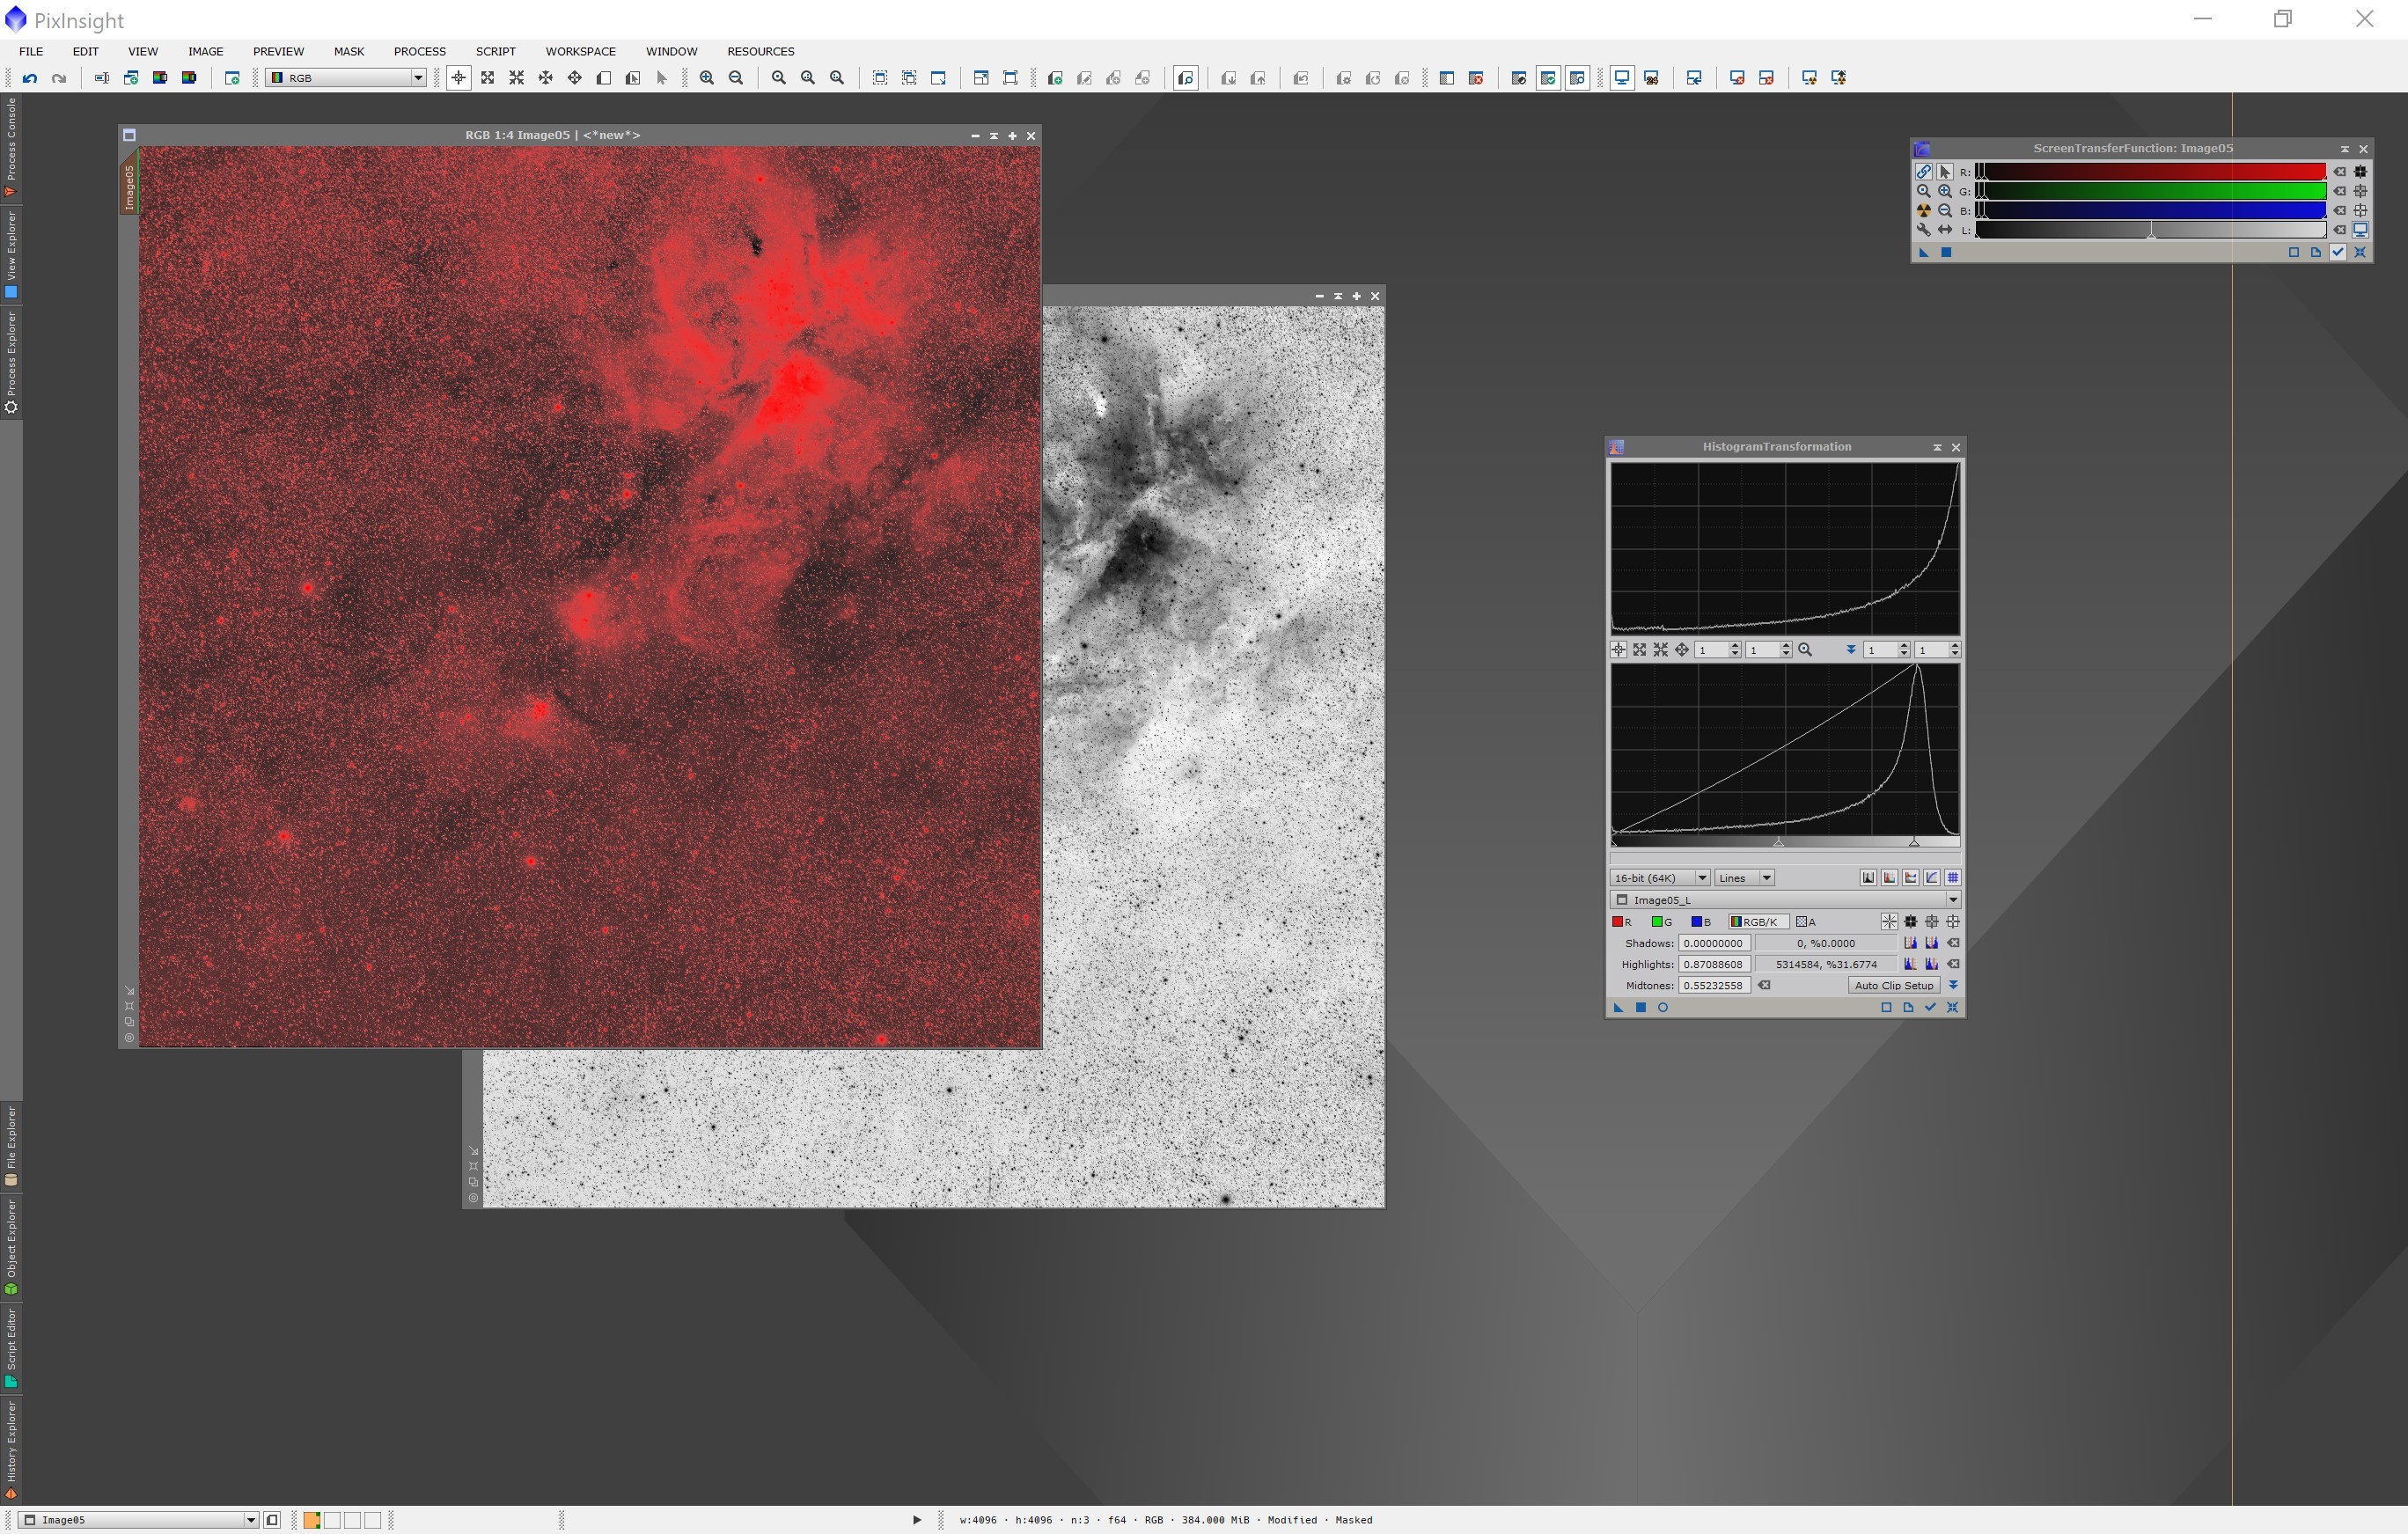This screenshot has height=1534, width=2408.
Task: Open the FILE menu
Action: pos(31,51)
